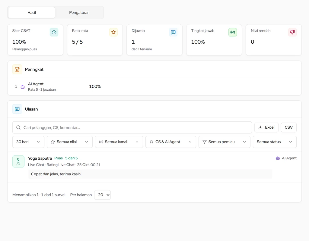Switch to the Hasil tab
This screenshot has height=241, width=309.
tap(31, 13)
